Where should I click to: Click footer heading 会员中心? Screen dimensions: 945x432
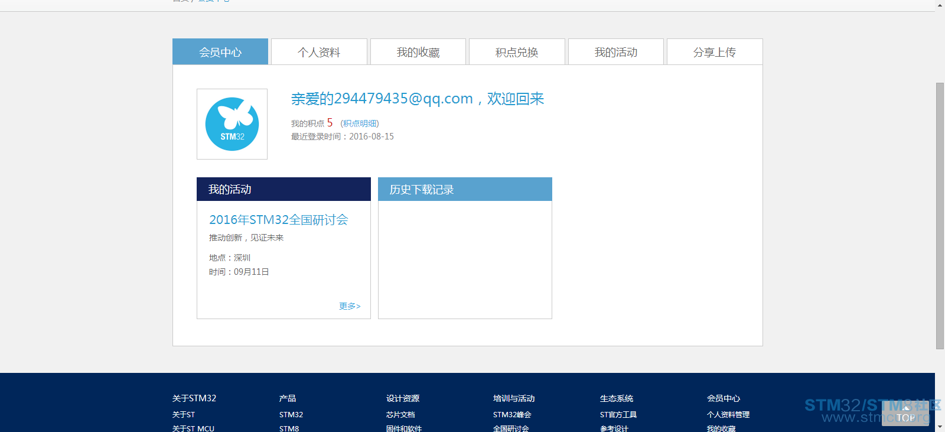pos(724,398)
